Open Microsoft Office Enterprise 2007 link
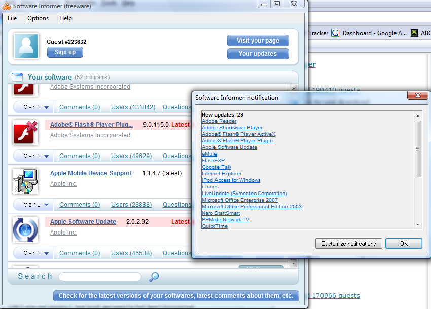 pyautogui.click(x=240, y=200)
